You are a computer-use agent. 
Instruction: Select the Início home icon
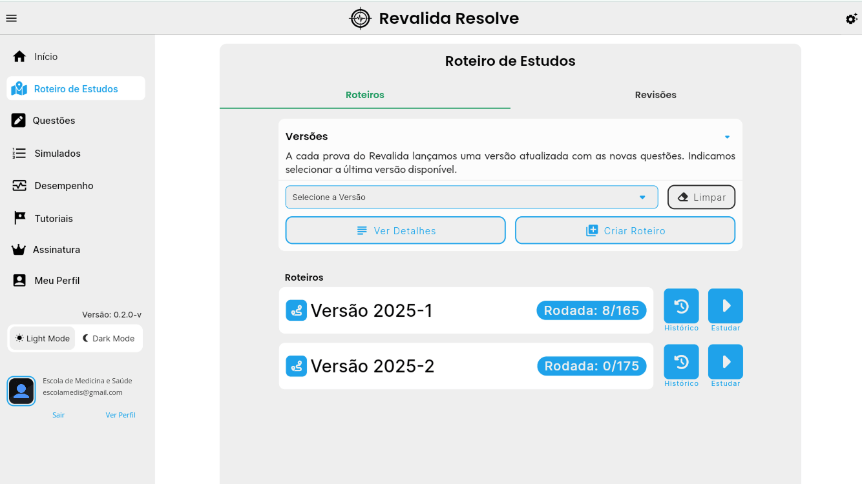19,56
